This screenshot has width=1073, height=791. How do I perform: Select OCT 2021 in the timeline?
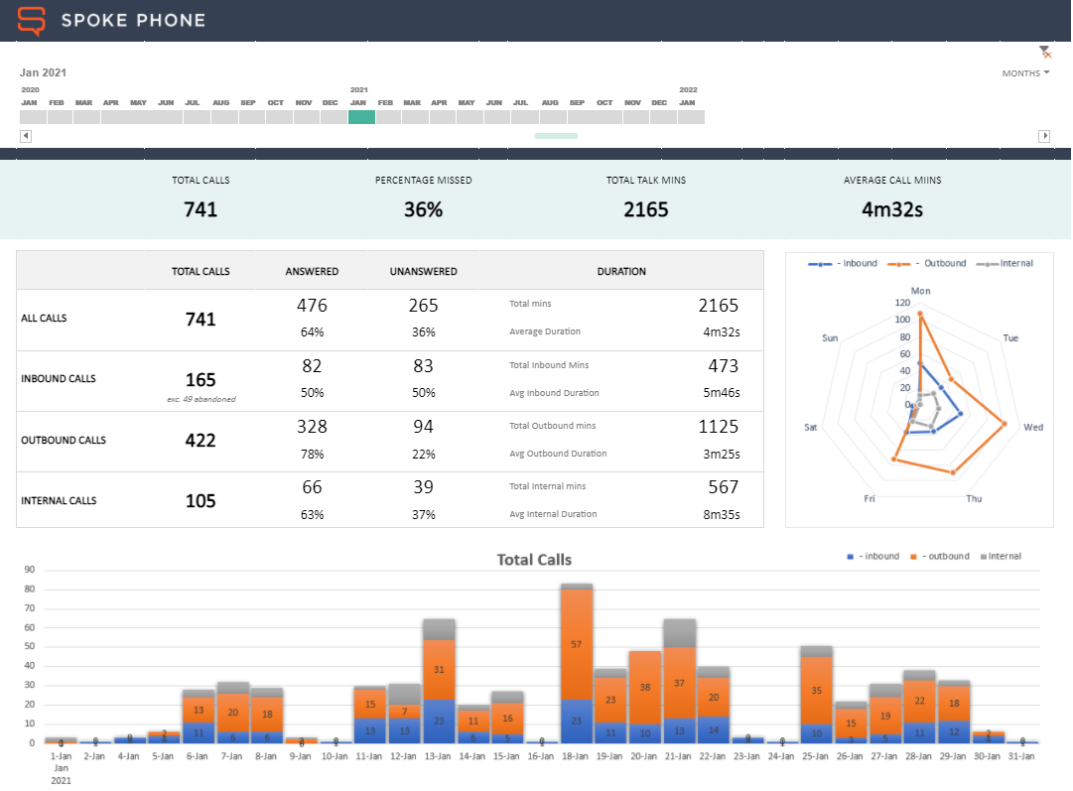click(x=608, y=117)
